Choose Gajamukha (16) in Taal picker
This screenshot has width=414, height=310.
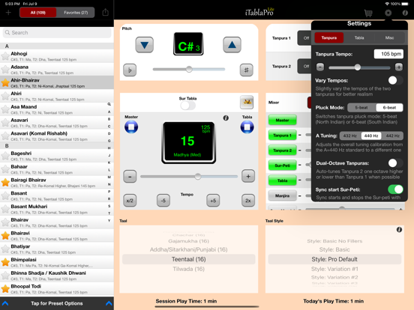point(188,241)
